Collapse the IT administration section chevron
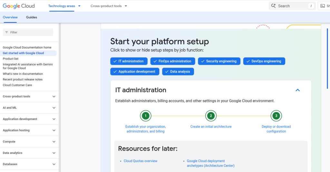The image size is (330, 172). click(x=297, y=90)
